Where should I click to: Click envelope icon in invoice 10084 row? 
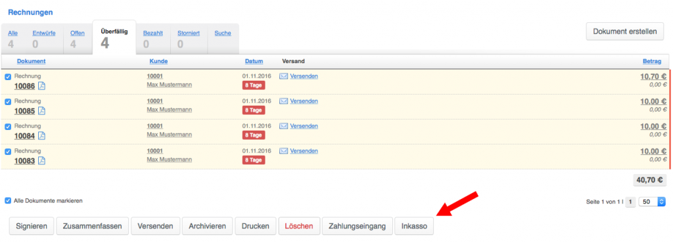pyautogui.click(x=284, y=126)
